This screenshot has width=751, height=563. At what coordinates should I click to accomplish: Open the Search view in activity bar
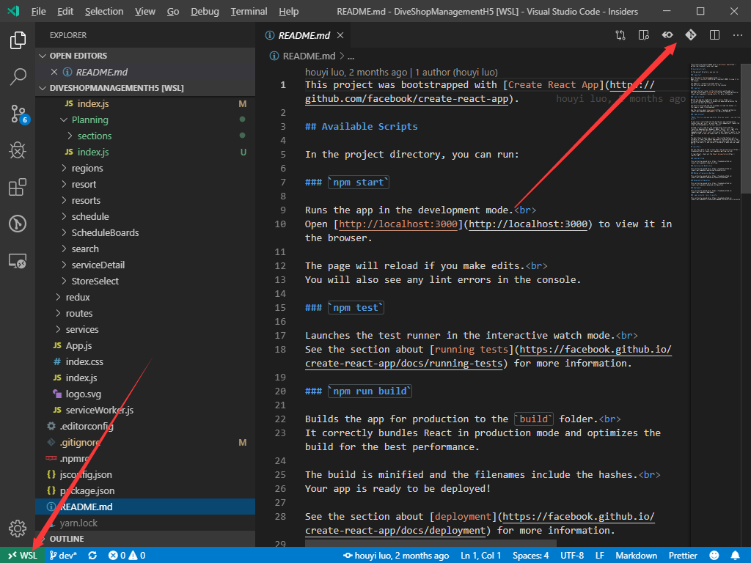point(18,76)
